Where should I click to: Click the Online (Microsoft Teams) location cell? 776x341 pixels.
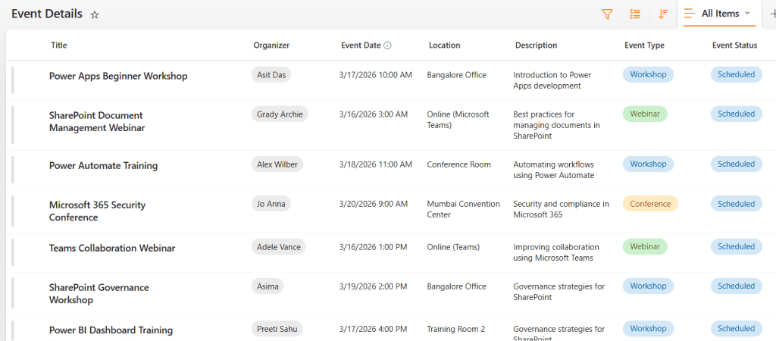(458, 120)
